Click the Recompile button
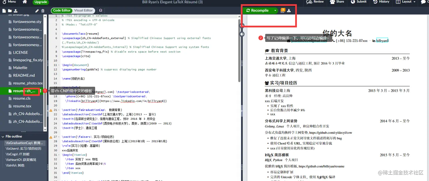This screenshot has width=429, height=181. pos(257,10)
